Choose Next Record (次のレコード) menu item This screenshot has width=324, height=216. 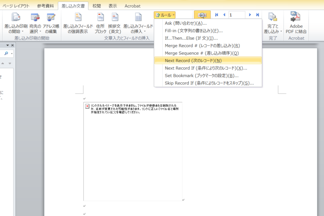tap(208, 60)
